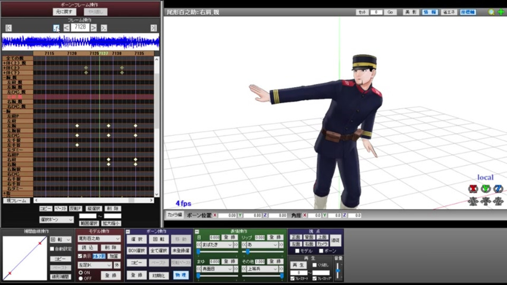Toggle フレストップ checkbox
This screenshot has width=507, height=285.
[314, 279]
